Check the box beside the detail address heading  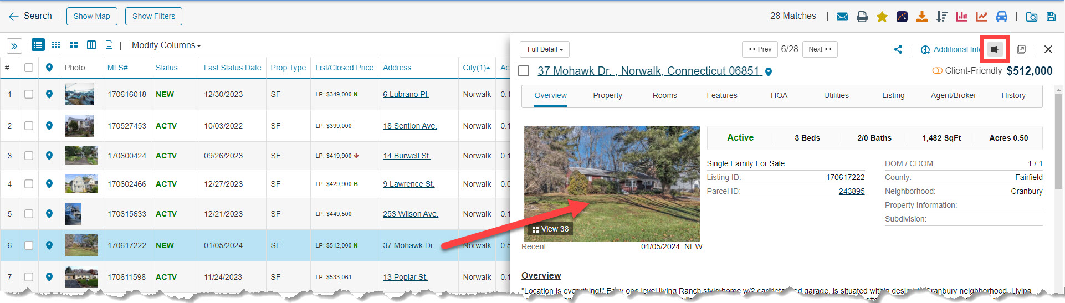523,71
